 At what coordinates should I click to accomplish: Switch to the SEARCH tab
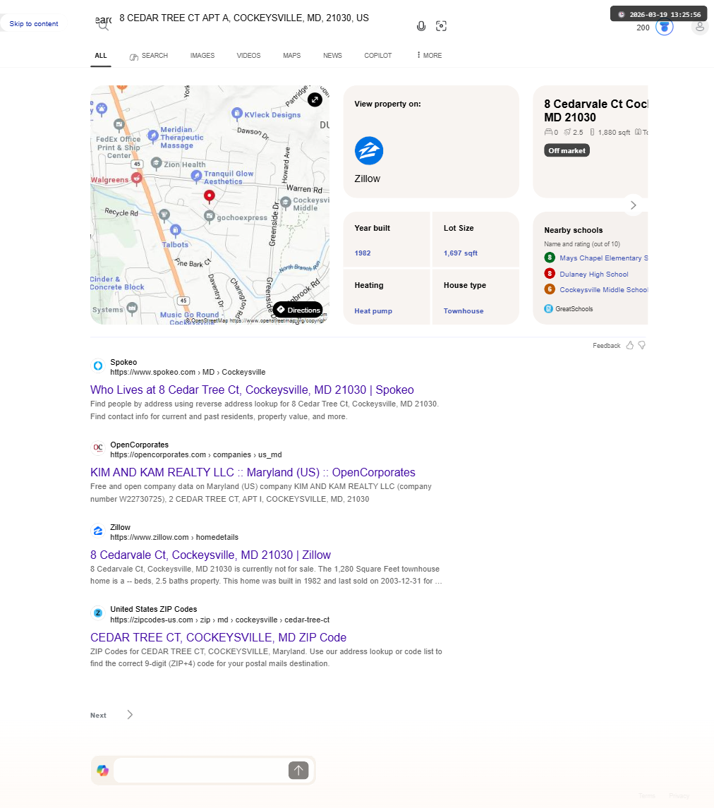point(149,55)
